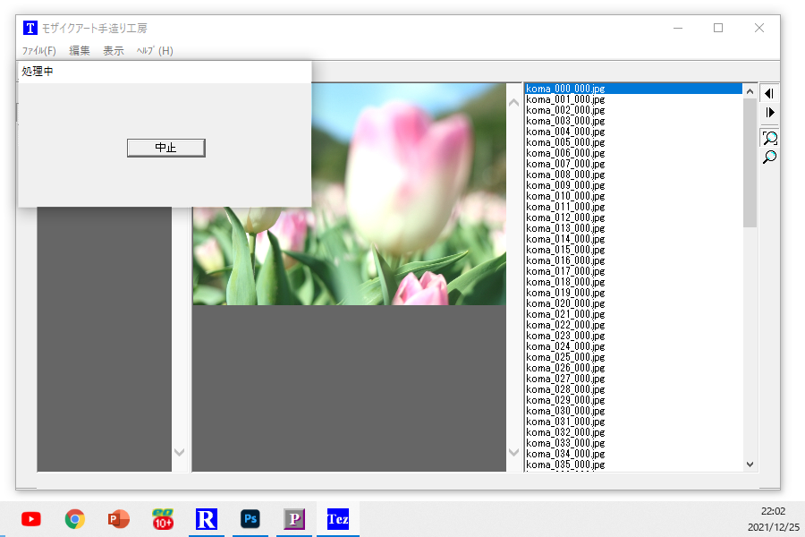Select koma_002_000.jpg in the list
Image resolution: width=805 pixels, height=537 pixels.
click(x=633, y=110)
